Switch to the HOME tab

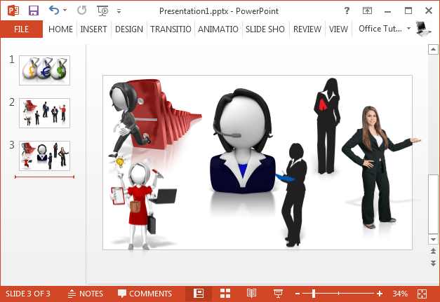[60, 29]
